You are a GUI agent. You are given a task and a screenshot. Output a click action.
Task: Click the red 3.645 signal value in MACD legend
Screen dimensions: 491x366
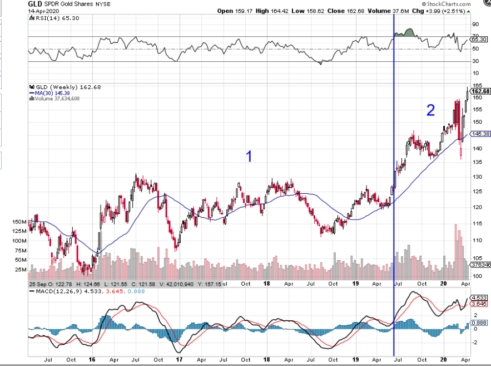click(113, 291)
